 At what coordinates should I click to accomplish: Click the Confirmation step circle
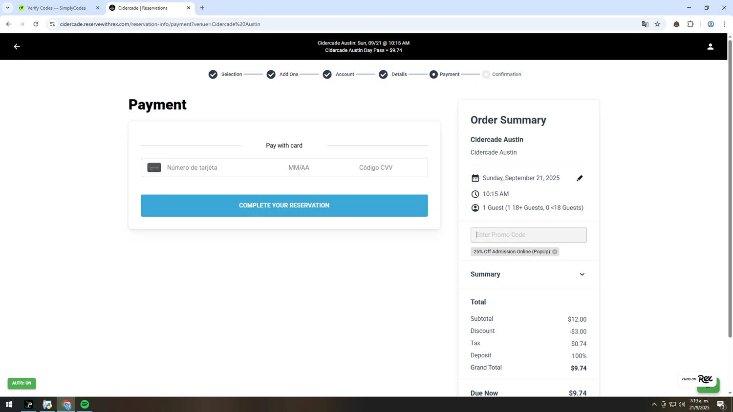pyautogui.click(x=486, y=74)
